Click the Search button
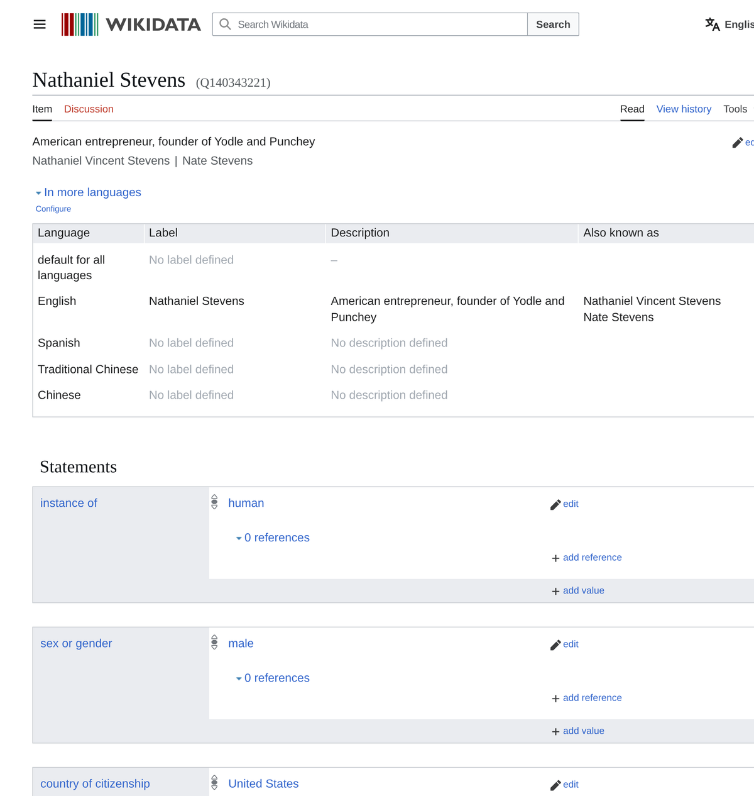Image resolution: width=754 pixels, height=796 pixels. [x=553, y=25]
